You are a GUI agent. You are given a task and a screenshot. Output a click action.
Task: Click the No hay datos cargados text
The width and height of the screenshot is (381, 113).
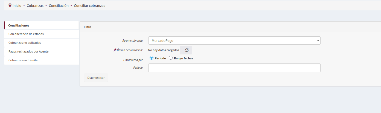pyautogui.click(x=164, y=50)
